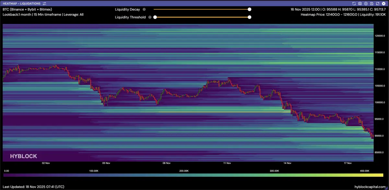
Task: Click Liquidity Threshold help question mark
Action: [x=149, y=17]
